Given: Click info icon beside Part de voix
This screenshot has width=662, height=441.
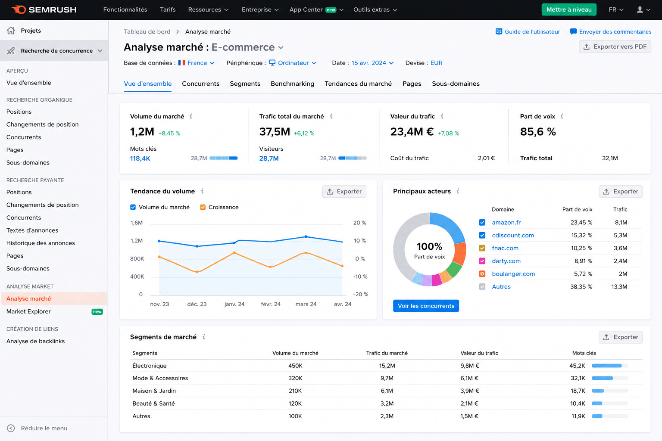Looking at the screenshot, I should point(562,116).
